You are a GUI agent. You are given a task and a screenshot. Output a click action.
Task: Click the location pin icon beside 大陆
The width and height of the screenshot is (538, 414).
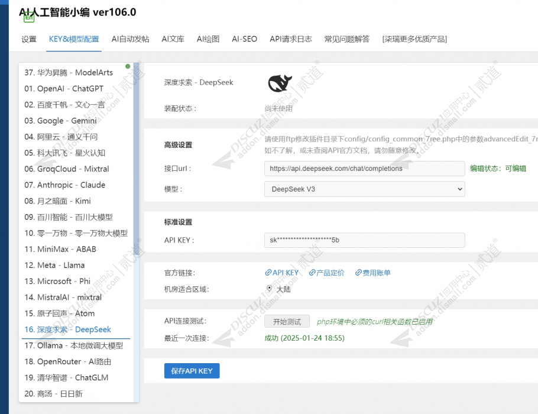[x=270, y=289]
